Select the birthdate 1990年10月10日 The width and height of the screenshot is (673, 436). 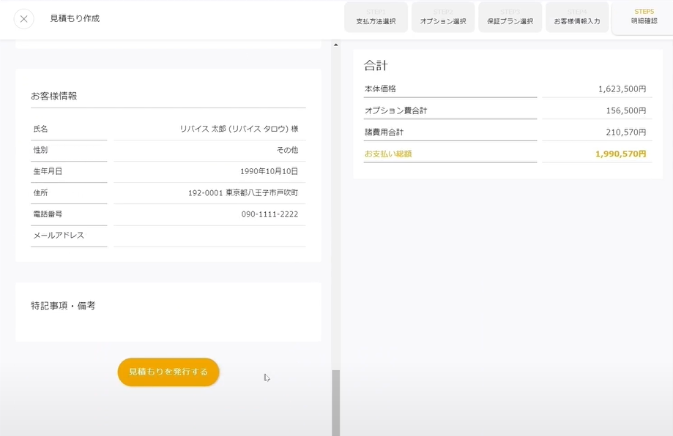tap(269, 171)
